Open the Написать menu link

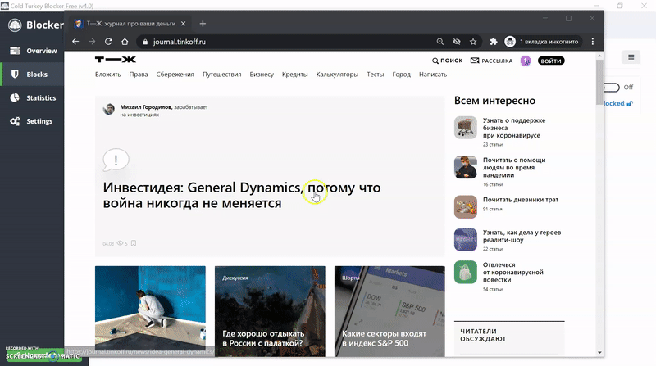[433, 75]
